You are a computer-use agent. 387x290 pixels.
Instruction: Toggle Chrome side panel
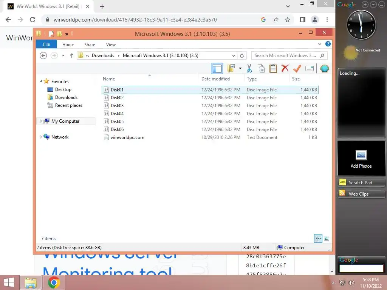pos(303,20)
